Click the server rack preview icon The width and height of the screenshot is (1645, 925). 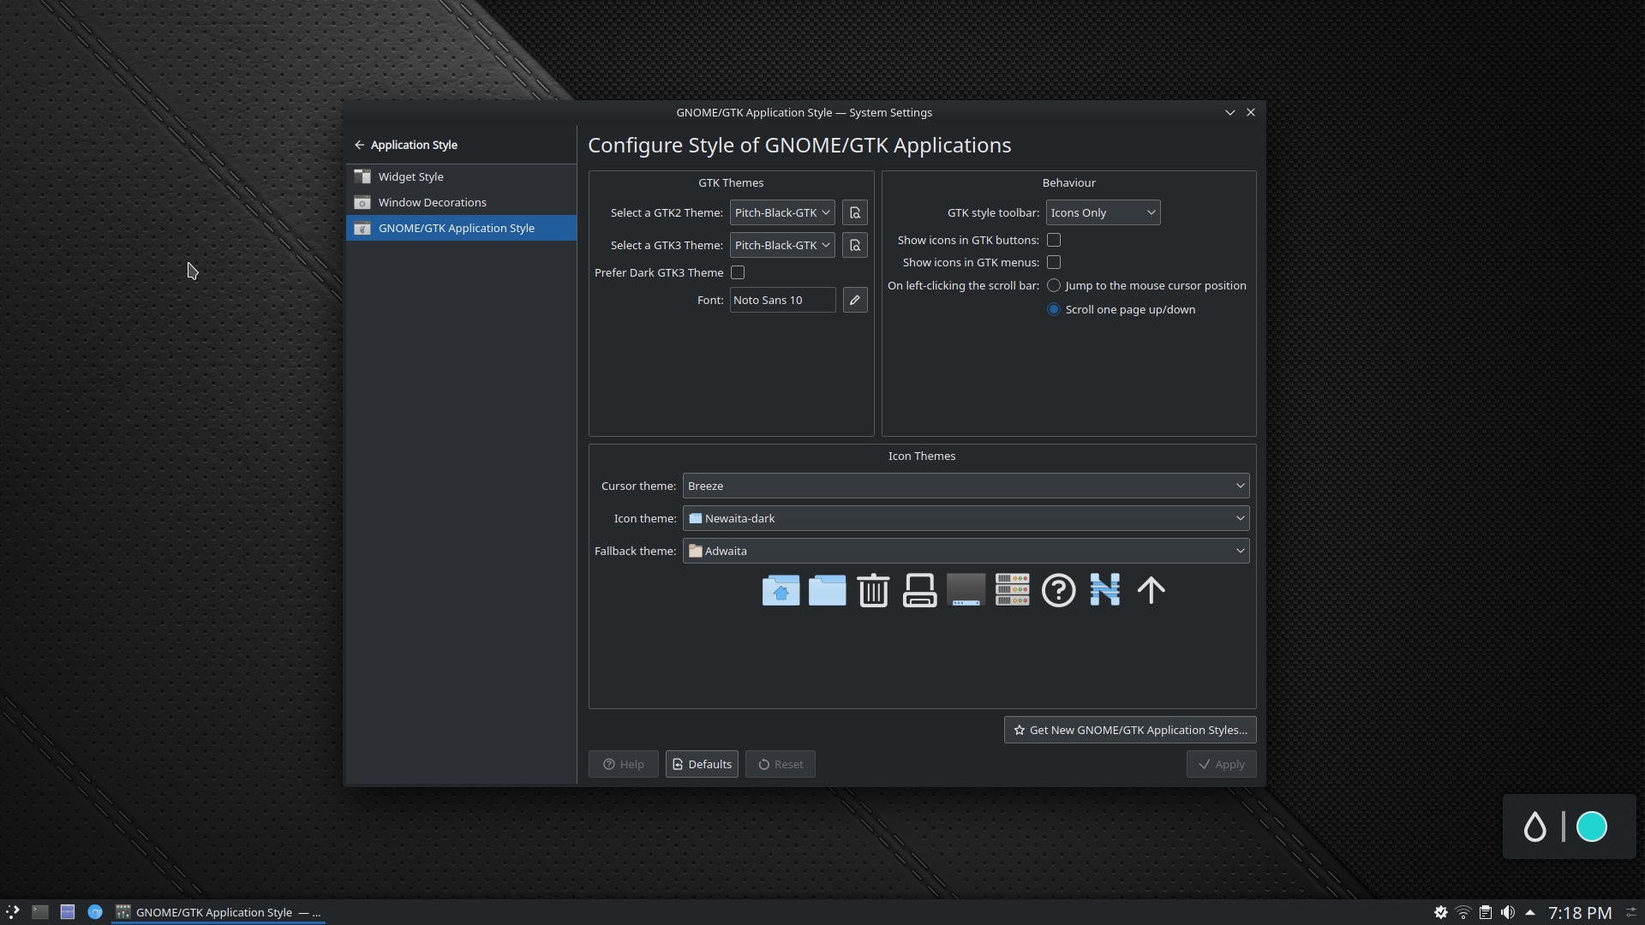[1012, 590]
